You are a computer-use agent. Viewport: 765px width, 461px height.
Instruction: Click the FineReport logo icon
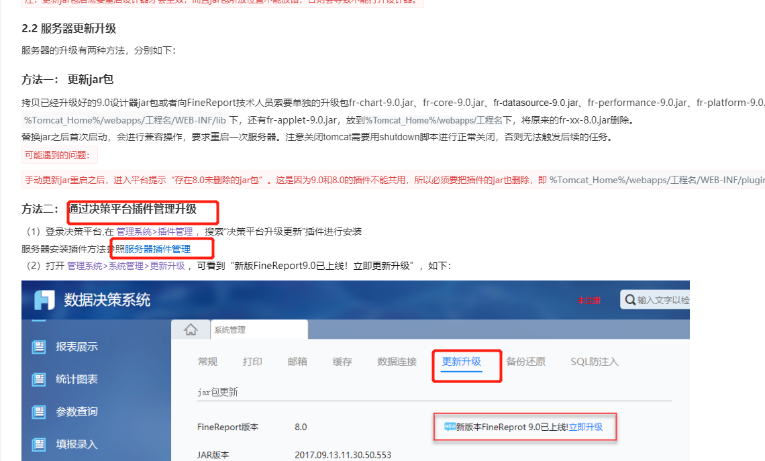coord(44,299)
